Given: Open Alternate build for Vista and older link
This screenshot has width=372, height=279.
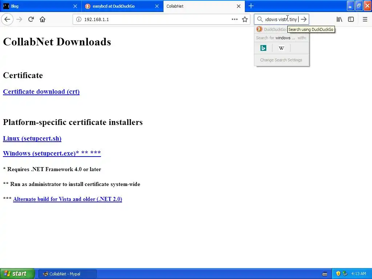Looking at the screenshot, I should point(68,199).
